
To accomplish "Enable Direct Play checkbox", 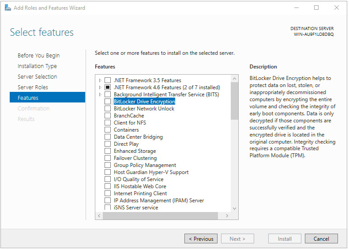I will pos(108,144).
